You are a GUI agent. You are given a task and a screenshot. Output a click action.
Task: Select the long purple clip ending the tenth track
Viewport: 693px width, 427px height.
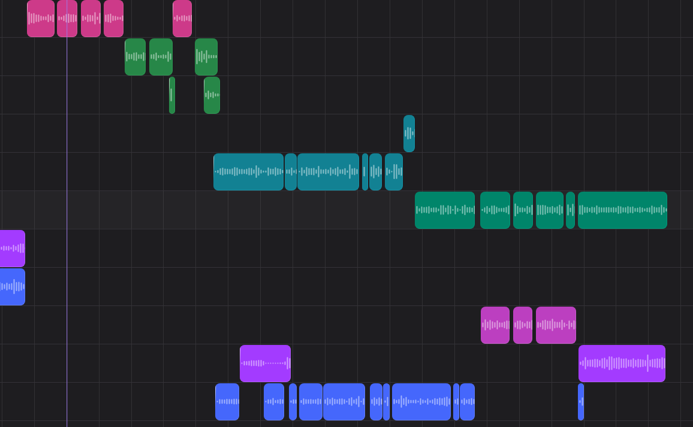pos(622,364)
